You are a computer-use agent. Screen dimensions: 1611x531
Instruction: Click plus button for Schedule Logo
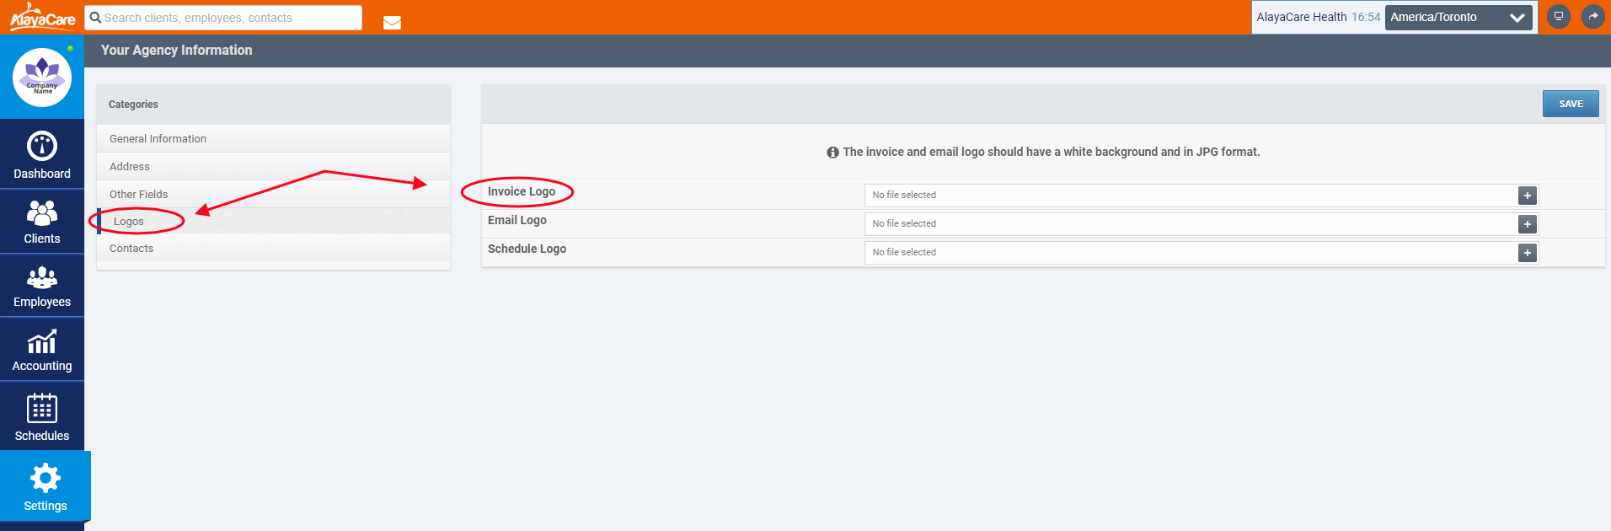[x=1527, y=253]
